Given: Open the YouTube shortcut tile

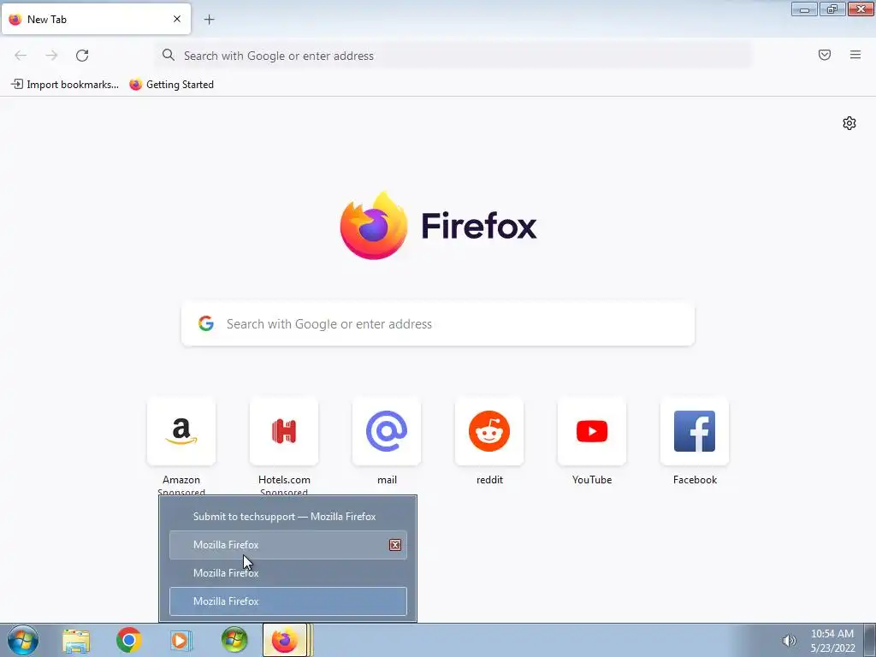Looking at the screenshot, I should click(x=592, y=431).
